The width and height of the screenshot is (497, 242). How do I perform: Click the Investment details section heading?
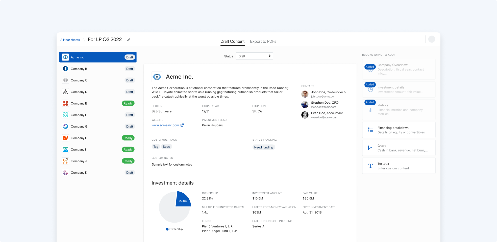(173, 183)
